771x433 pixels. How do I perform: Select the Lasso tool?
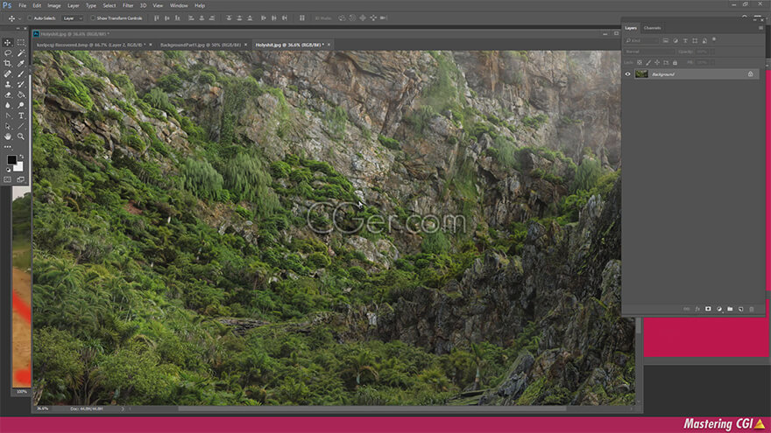[7, 53]
